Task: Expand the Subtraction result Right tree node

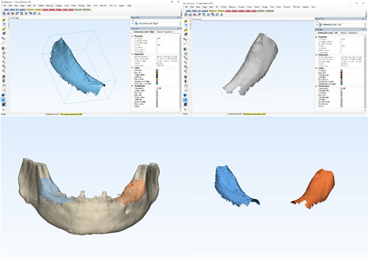Action: click(133, 24)
